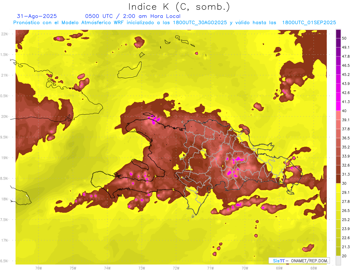Click the colorbar value "20" at the bottom
This screenshot has height=272, width=352.
344,256
